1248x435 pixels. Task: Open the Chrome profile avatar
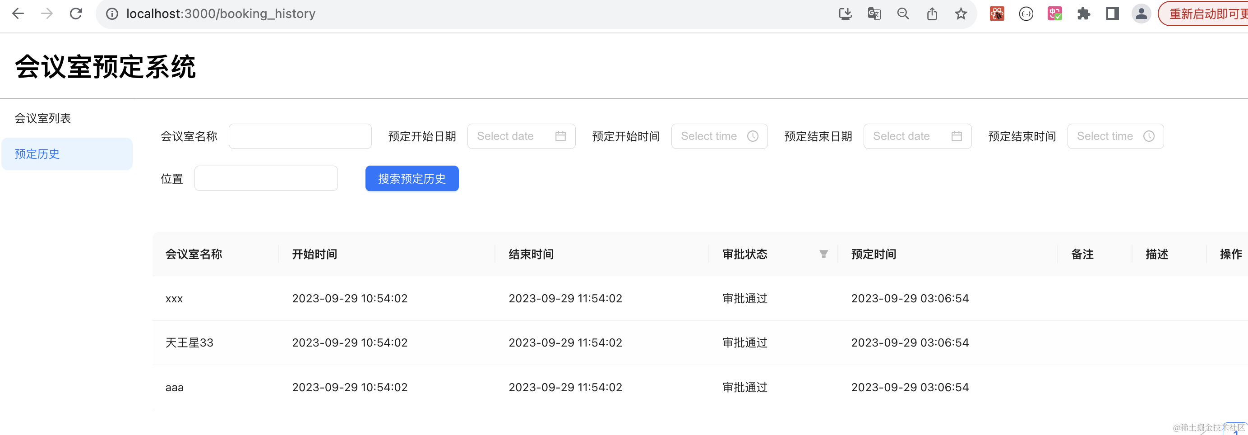click(x=1142, y=14)
